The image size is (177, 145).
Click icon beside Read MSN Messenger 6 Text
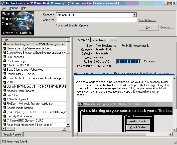pyautogui.click(x=4, y=125)
